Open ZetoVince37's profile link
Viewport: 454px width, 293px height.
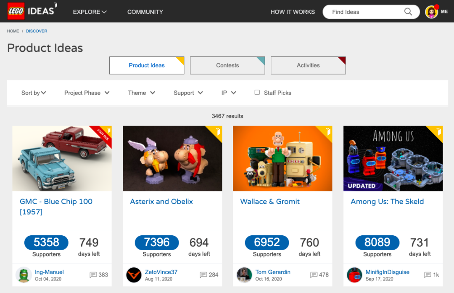[x=161, y=272]
